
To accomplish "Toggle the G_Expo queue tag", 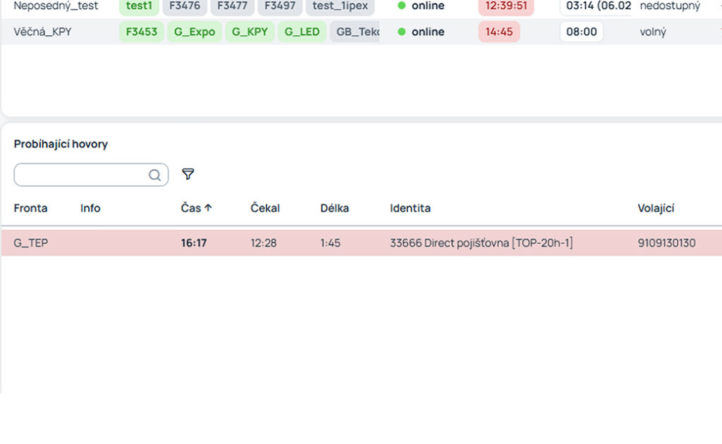I will pyautogui.click(x=195, y=32).
